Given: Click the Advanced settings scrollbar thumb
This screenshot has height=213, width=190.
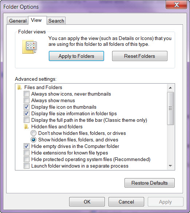Looking at the screenshot, I should [170, 108].
